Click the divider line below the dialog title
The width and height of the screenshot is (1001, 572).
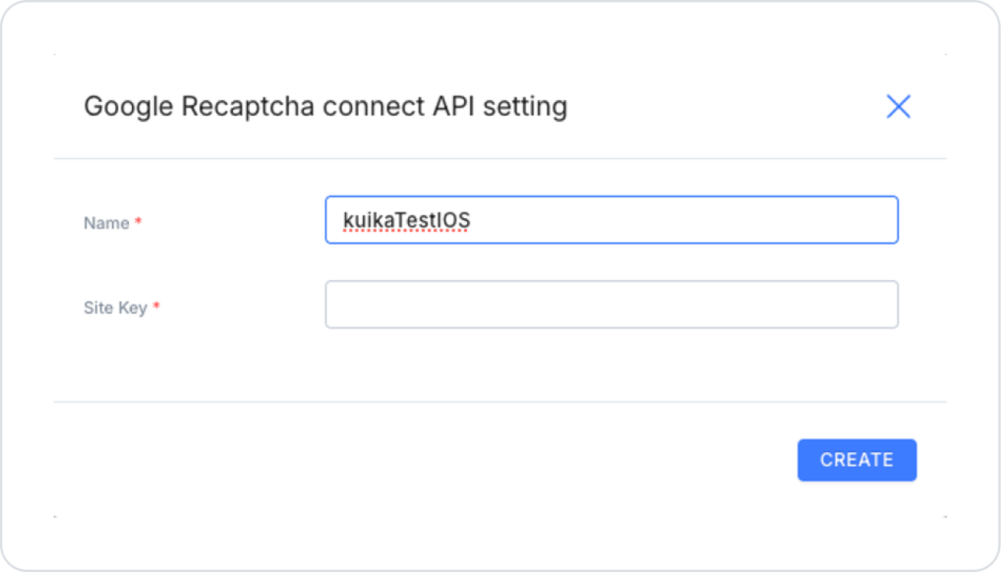(x=500, y=159)
